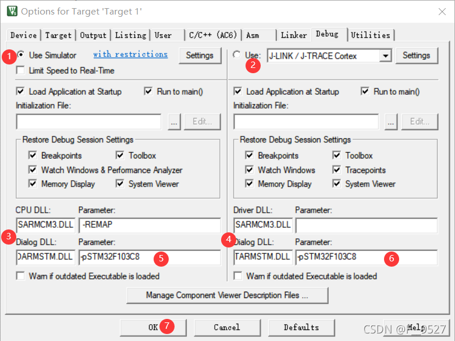Viewport: 455px width, 341px height.
Task: Open simulator Settings button
Action: 200,55
